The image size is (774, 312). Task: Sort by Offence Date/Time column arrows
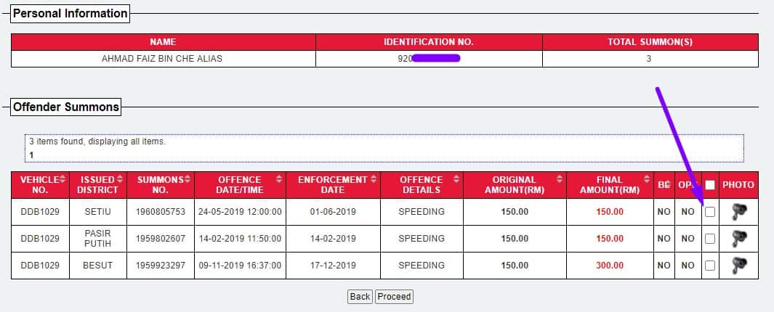coord(279,179)
